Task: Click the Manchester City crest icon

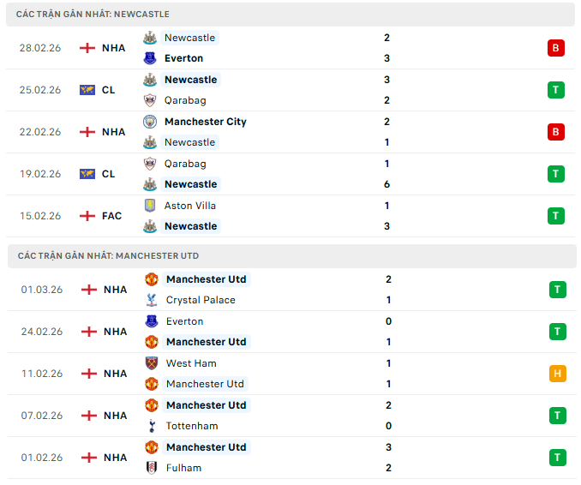Action: pyautogui.click(x=150, y=122)
